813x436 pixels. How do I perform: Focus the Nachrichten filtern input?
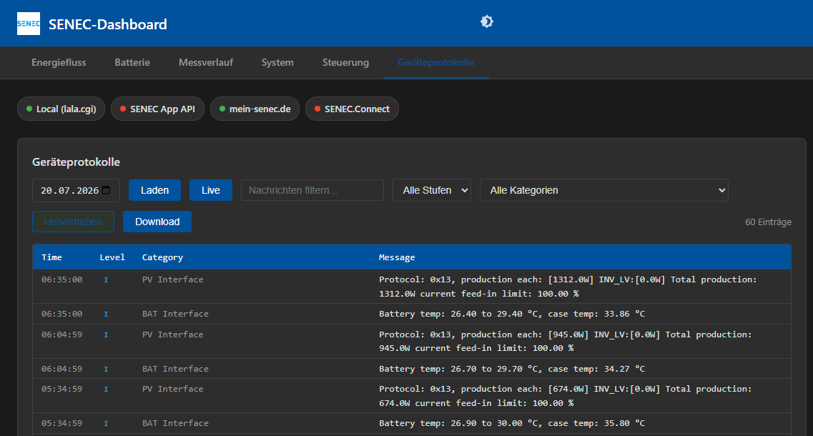tap(312, 190)
